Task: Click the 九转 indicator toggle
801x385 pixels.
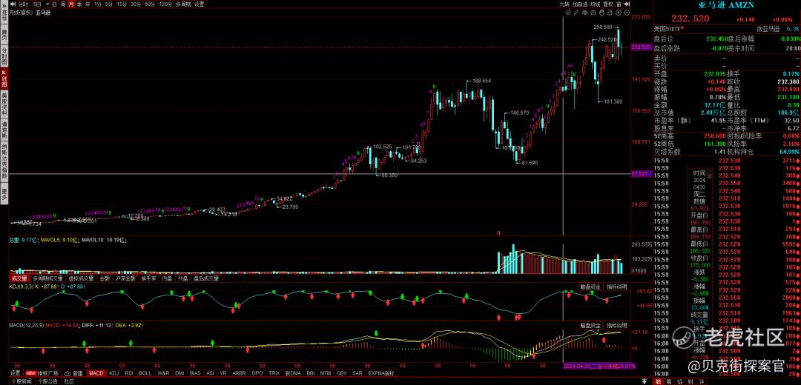Action: pos(564,4)
